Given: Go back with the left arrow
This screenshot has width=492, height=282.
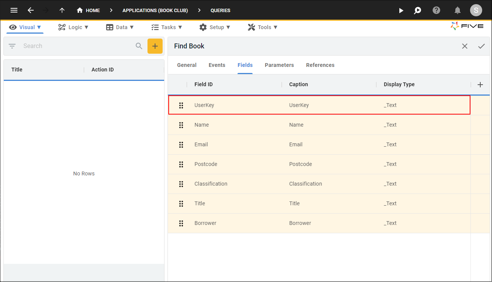Looking at the screenshot, I should (x=31, y=10).
